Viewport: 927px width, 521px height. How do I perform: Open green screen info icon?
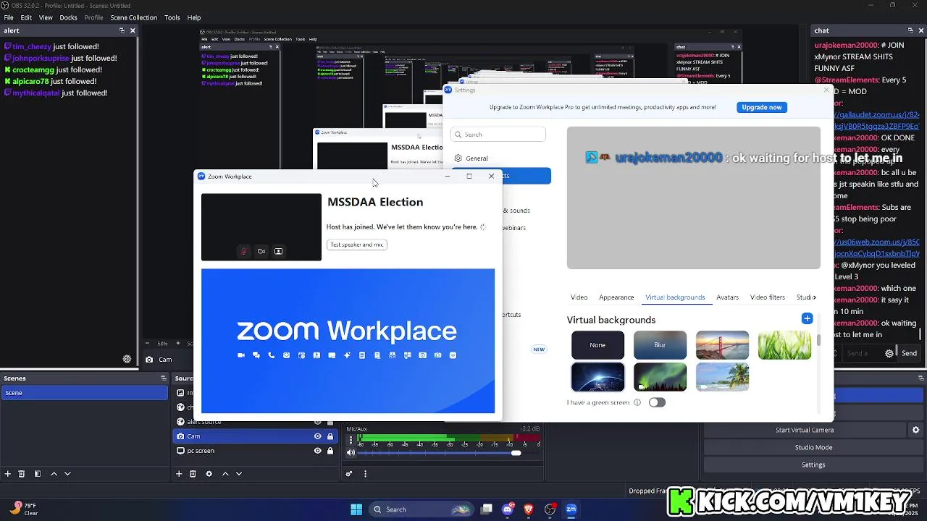[637, 402]
